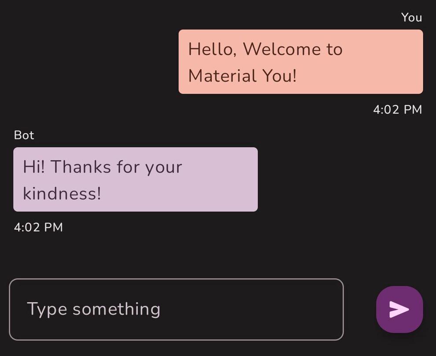Select the "Hello, Welcome to Material You!" bubble
This screenshot has height=356, width=436.
300,62
